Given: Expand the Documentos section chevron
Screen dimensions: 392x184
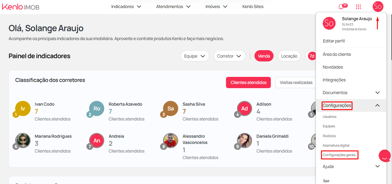Looking at the screenshot, I should point(377,93).
